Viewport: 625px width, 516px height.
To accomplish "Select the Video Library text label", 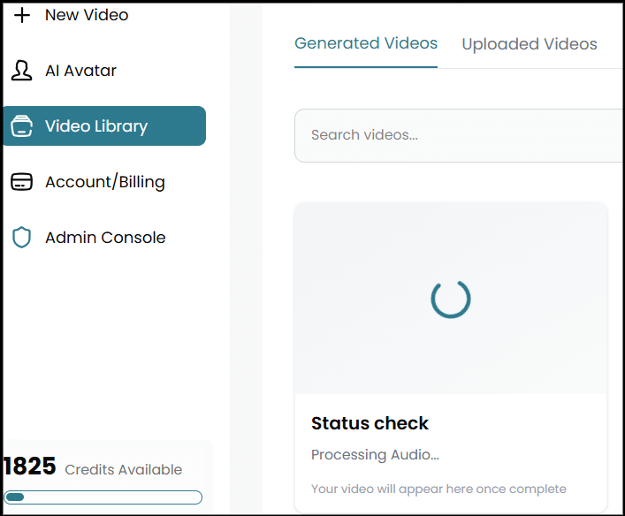I will point(96,126).
